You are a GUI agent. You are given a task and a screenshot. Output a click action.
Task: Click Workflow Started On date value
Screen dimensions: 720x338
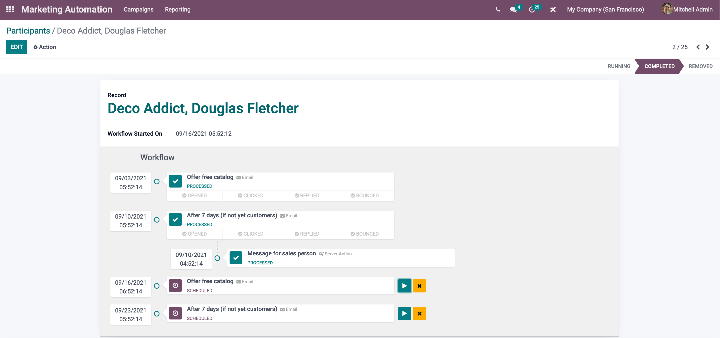point(204,134)
